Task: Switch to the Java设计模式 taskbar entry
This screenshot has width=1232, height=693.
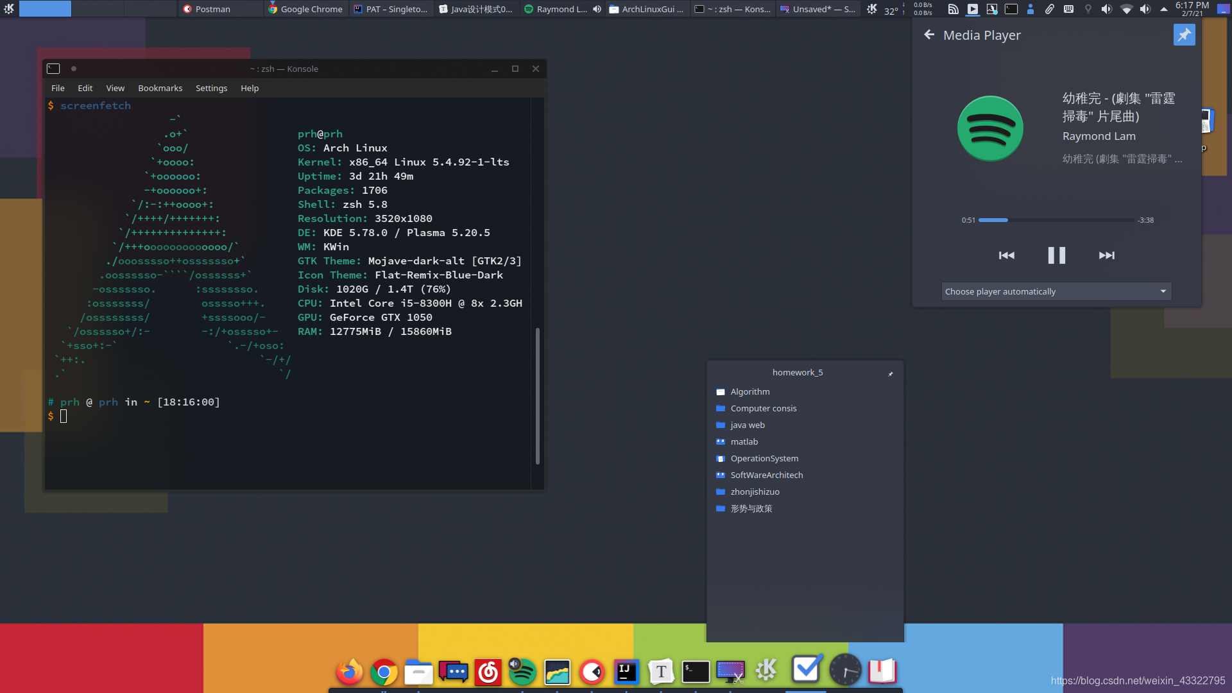Action: [x=476, y=9]
